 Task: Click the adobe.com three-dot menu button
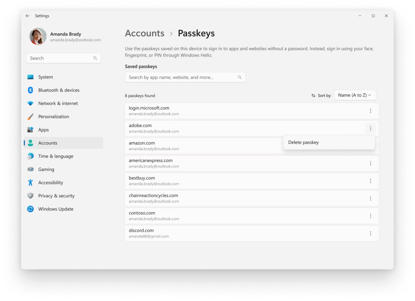(x=370, y=128)
